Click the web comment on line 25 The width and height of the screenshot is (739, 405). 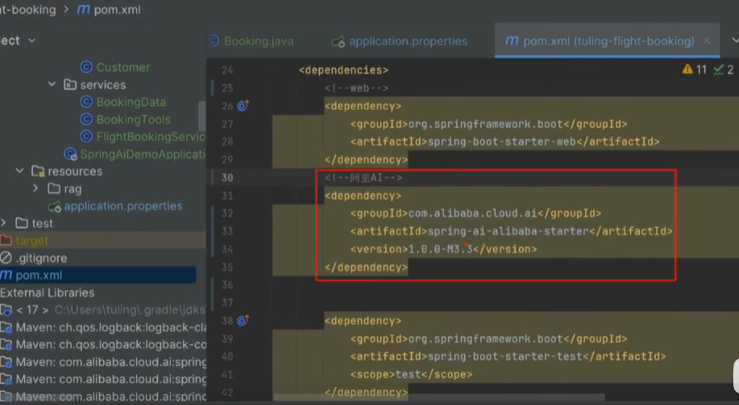pyautogui.click(x=356, y=88)
